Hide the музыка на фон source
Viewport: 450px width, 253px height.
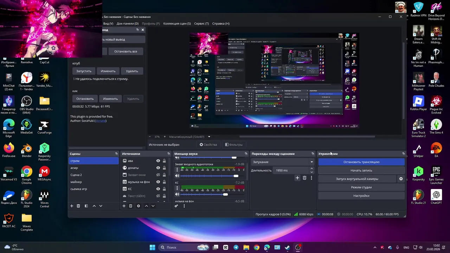pos(158,182)
